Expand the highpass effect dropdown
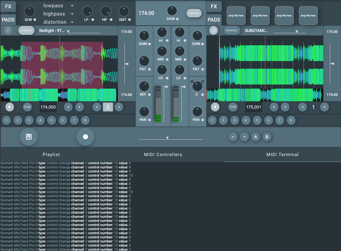Viewport: 341px width, 251px height. (x=72, y=14)
